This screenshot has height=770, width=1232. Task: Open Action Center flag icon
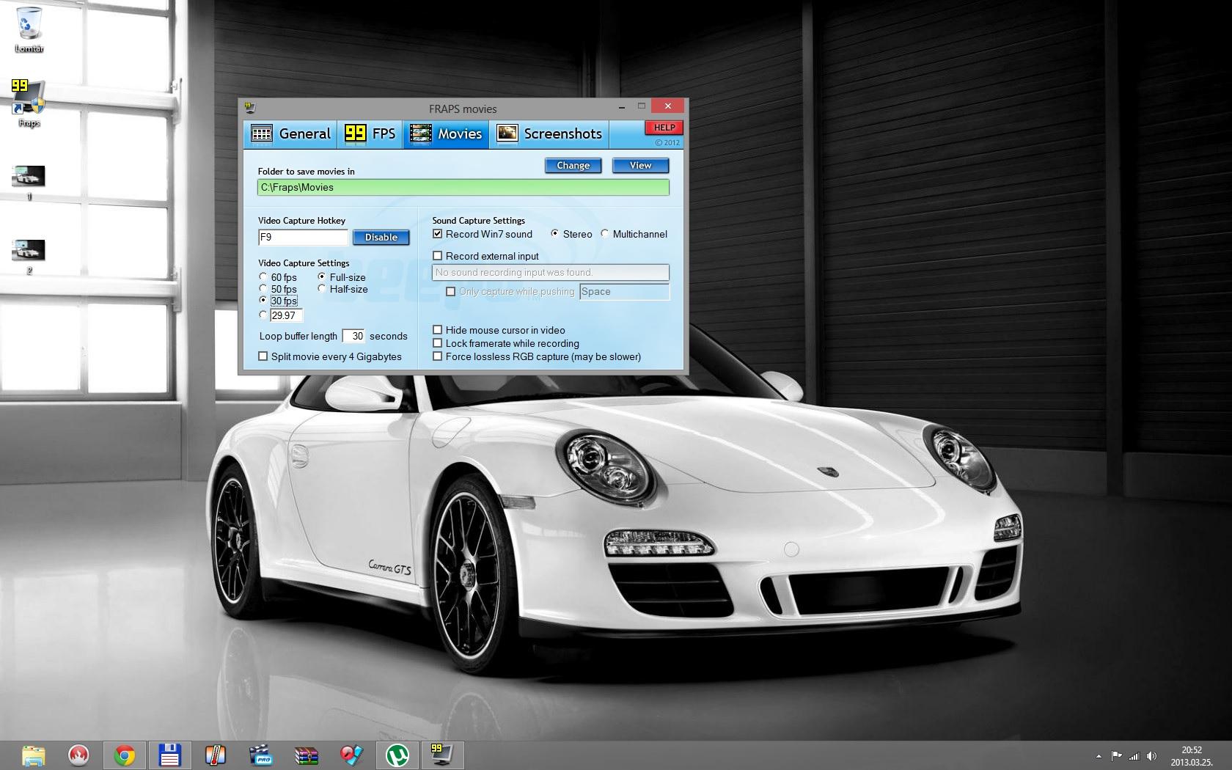1116,756
